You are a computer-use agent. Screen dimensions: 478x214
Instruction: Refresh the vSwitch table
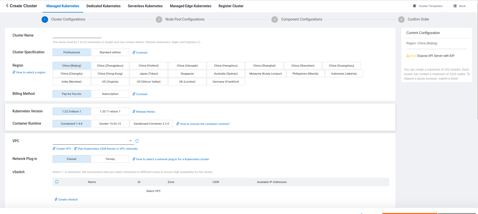57,182
